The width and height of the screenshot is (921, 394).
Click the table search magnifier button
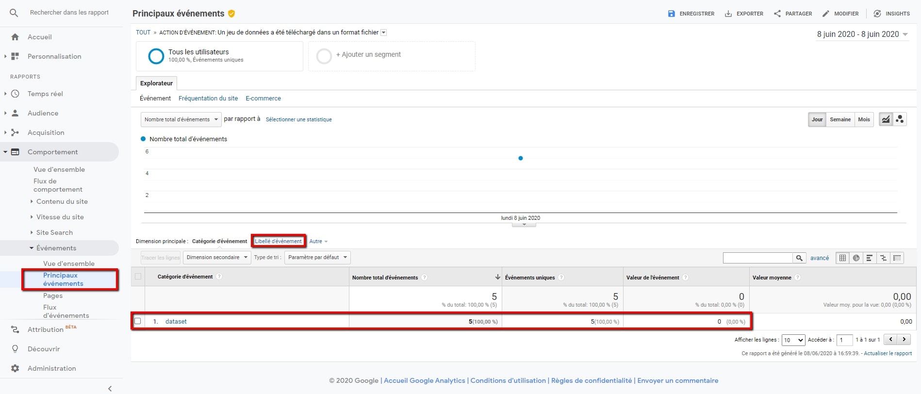799,258
